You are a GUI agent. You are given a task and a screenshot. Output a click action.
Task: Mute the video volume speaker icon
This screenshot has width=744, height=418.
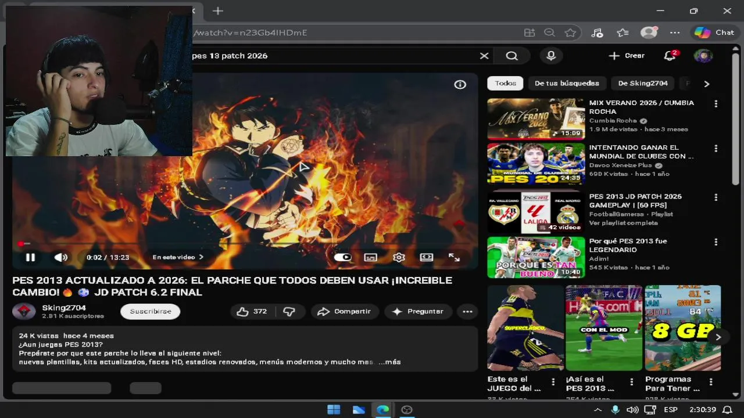click(60, 257)
